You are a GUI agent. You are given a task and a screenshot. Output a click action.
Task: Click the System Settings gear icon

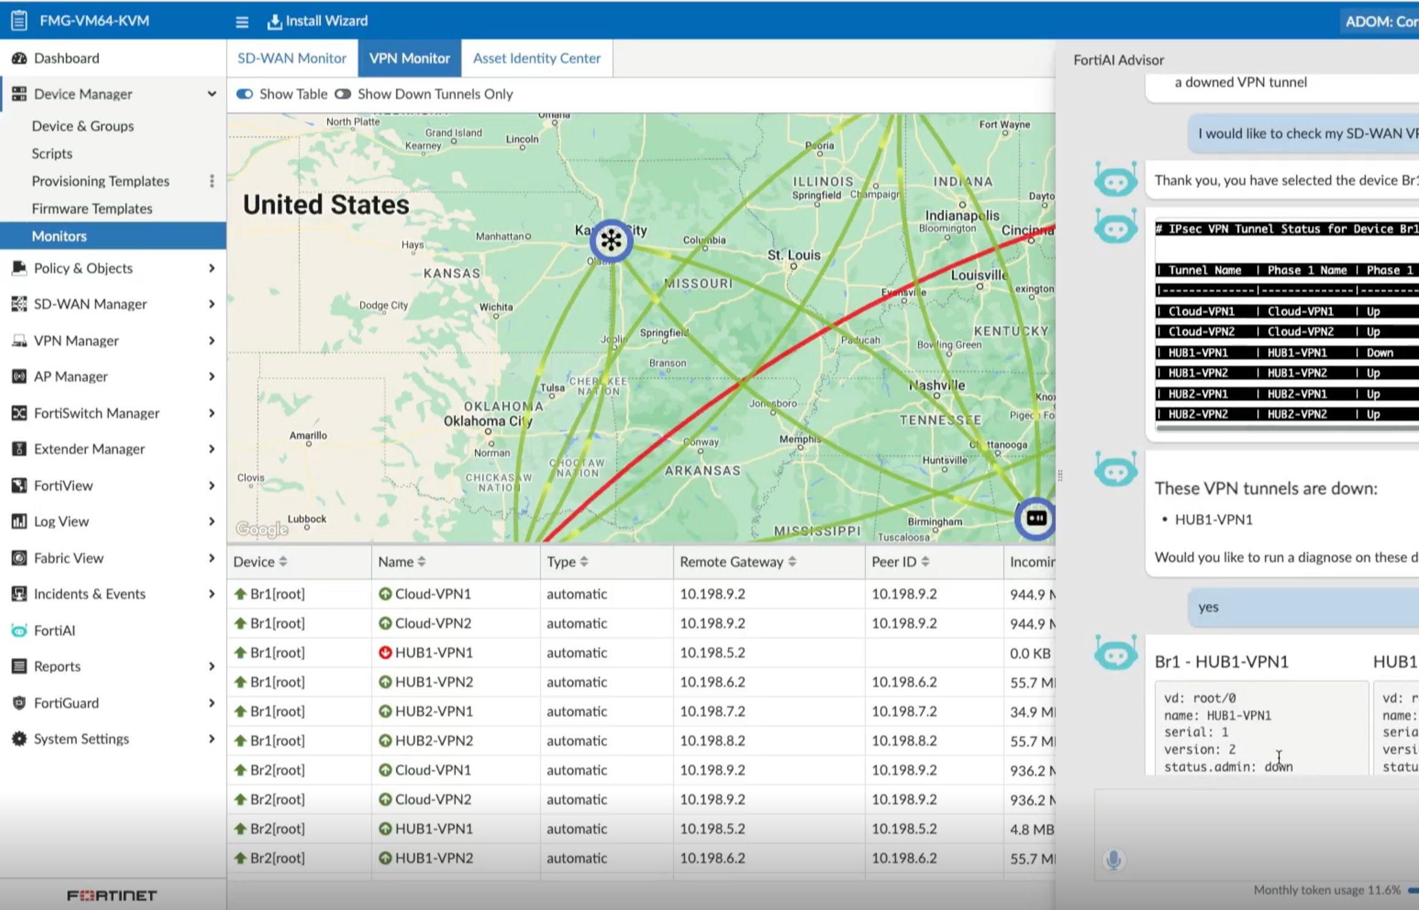(19, 739)
